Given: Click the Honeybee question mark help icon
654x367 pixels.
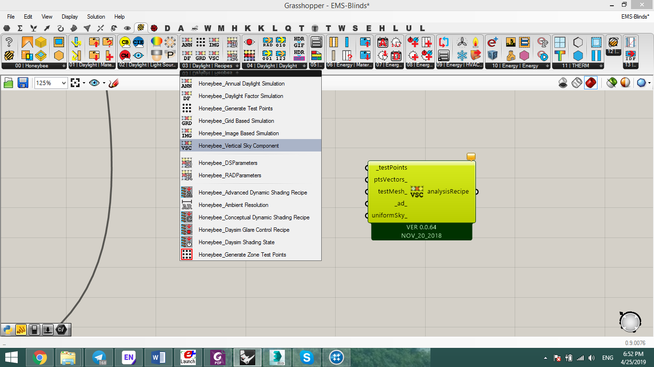Looking at the screenshot, I should 9,42.
